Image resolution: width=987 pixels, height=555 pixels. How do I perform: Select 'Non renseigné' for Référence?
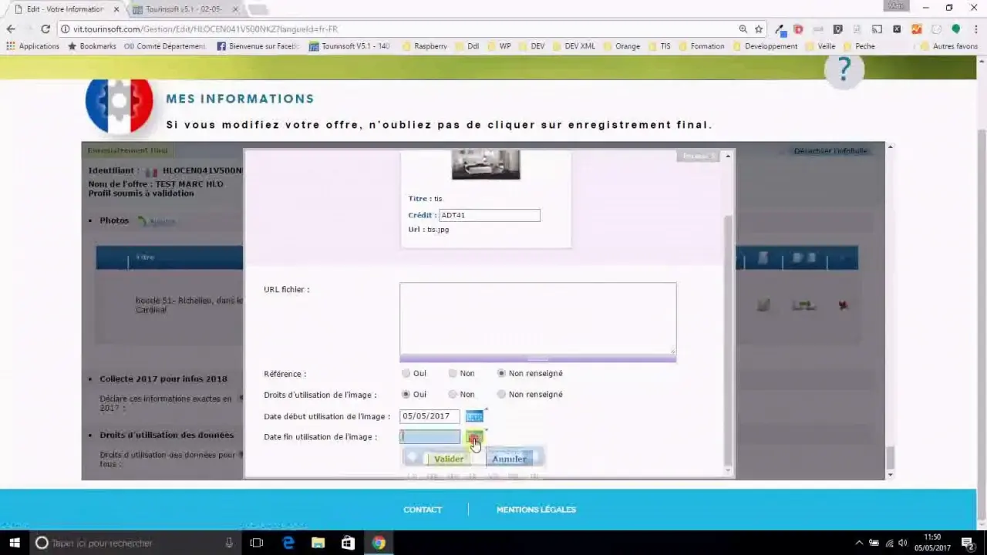[x=501, y=373]
